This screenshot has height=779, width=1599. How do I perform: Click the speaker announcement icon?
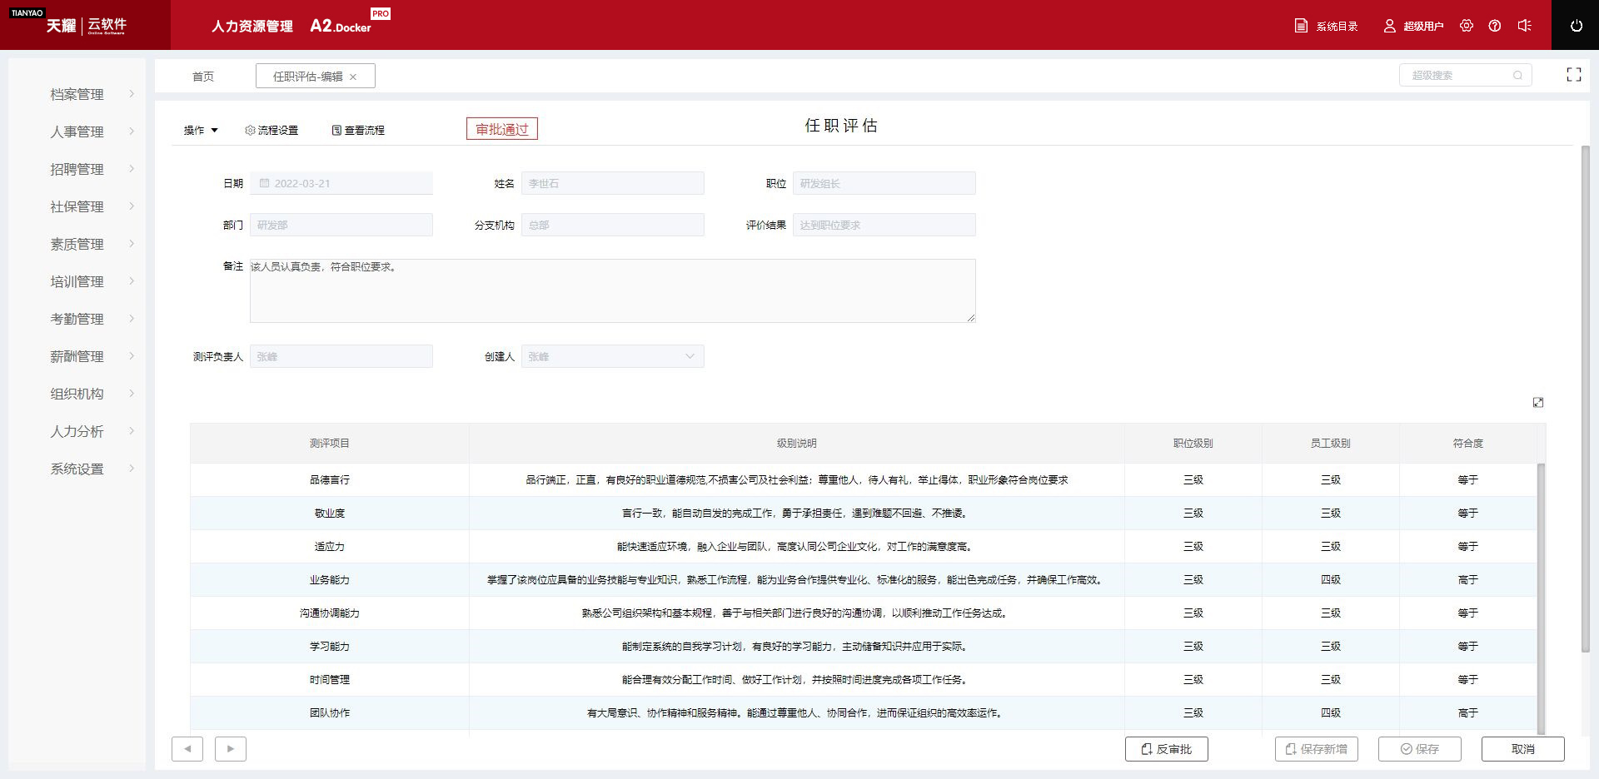coord(1524,26)
